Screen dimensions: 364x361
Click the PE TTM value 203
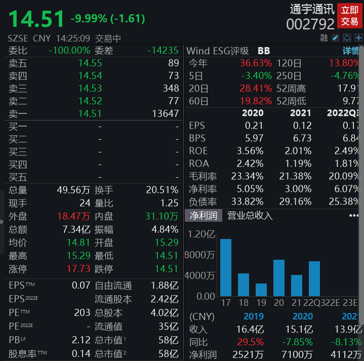click(x=82, y=313)
